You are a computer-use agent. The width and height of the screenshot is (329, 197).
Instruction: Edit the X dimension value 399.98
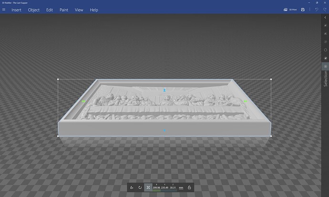click(x=156, y=187)
